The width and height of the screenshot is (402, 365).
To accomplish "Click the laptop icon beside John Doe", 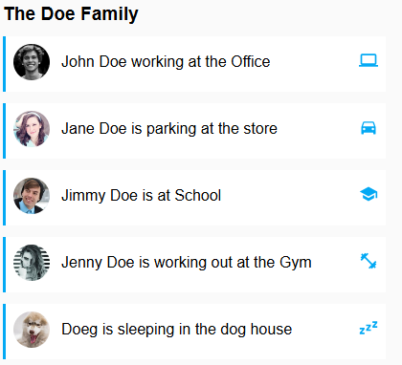I will click(x=368, y=60).
